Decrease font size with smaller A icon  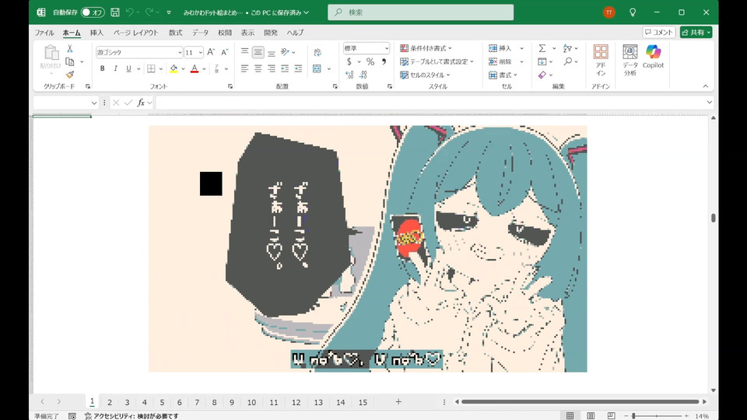(224, 52)
